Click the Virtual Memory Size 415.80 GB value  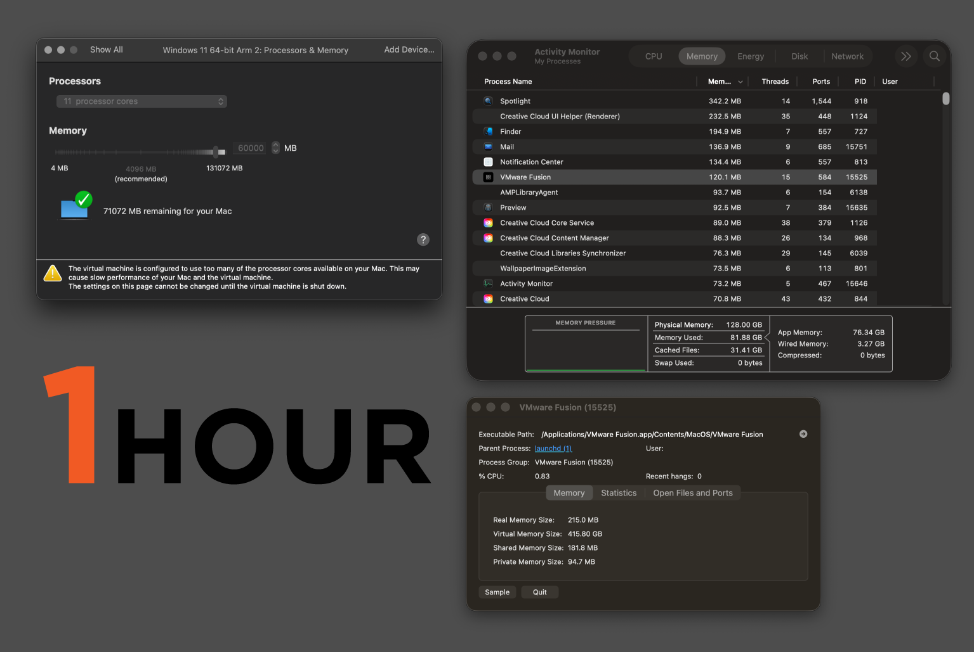585,534
